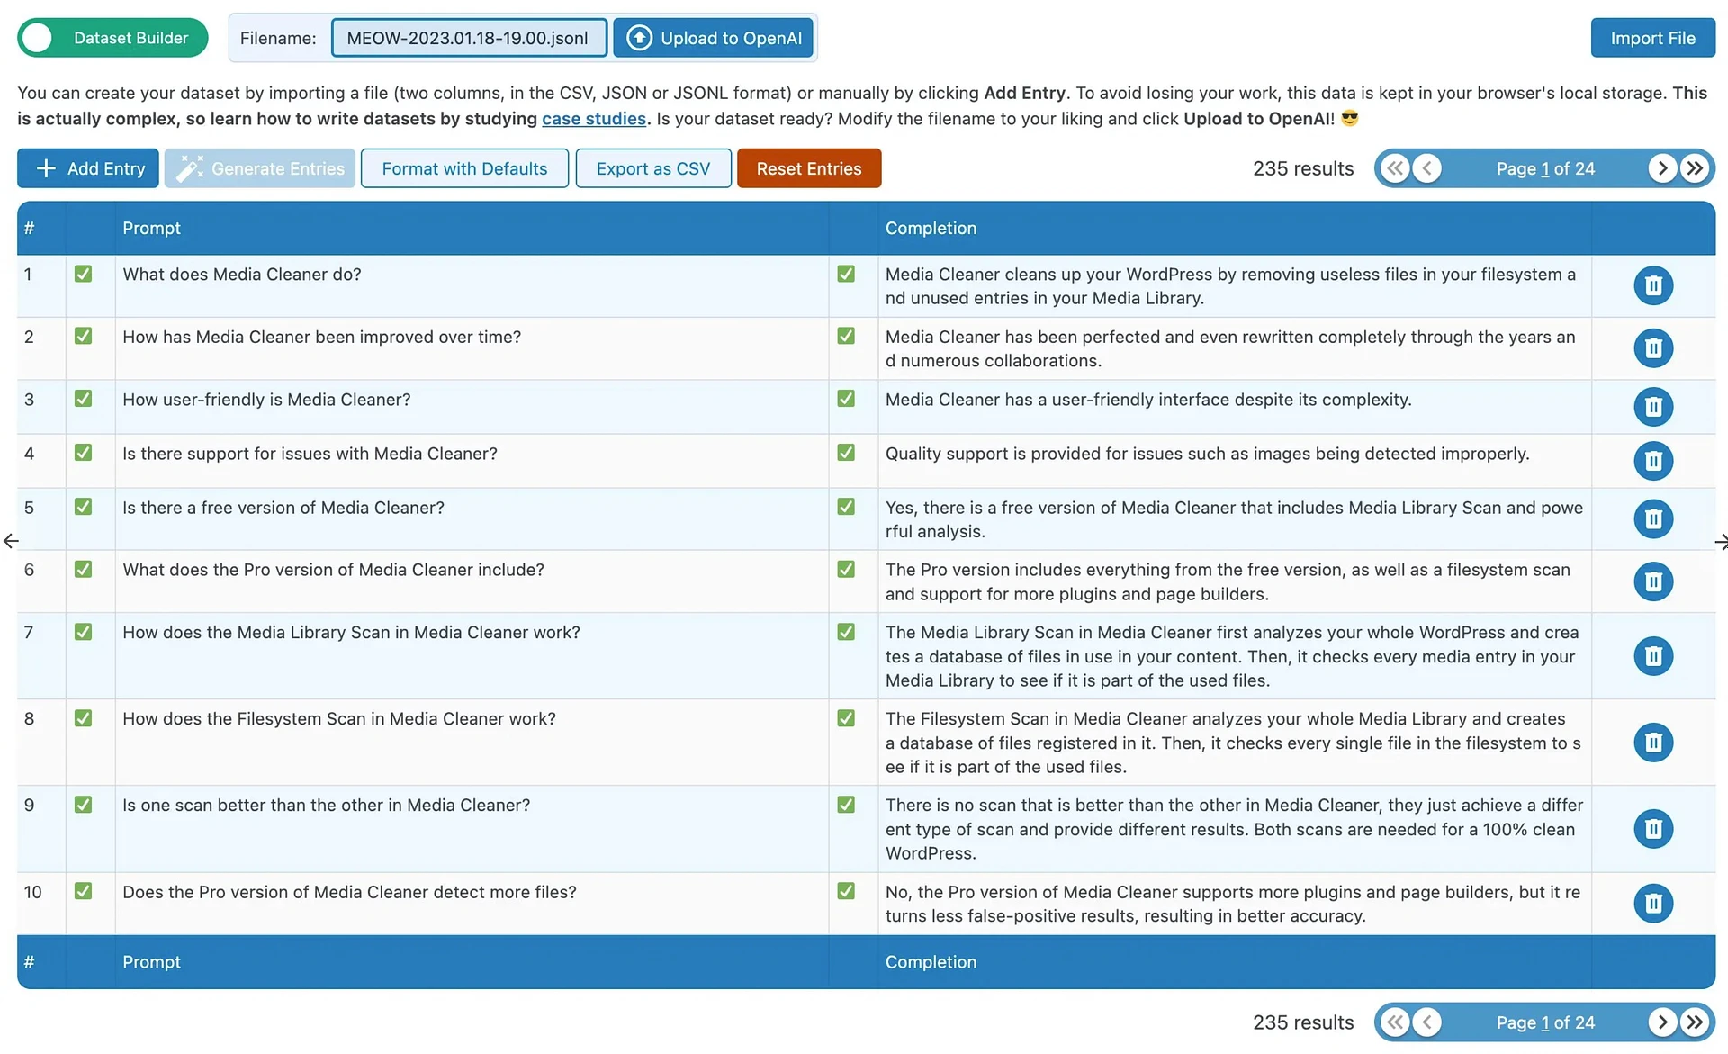1728x1054 pixels.
Task: Click the Export as CSV button
Action: (652, 167)
